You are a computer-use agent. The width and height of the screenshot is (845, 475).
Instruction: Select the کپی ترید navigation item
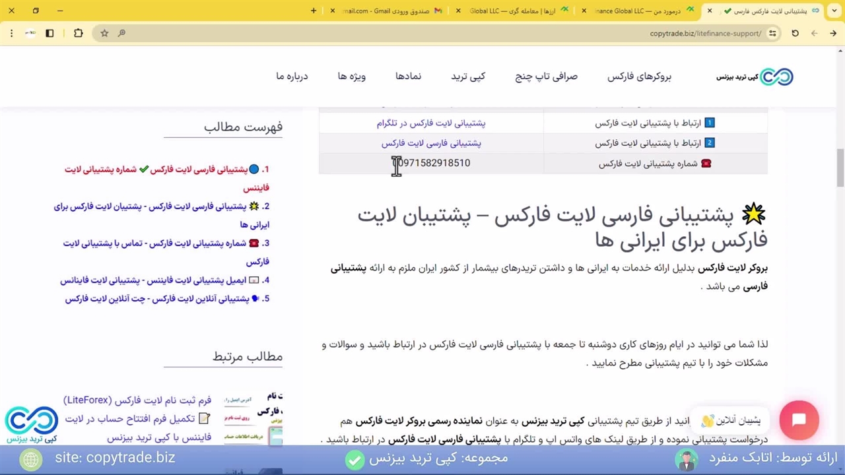tap(468, 77)
